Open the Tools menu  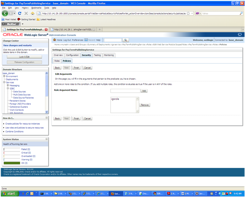pyautogui.click(x=47, y=8)
